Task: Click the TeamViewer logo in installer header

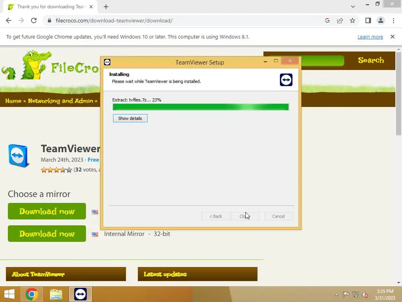Action: click(x=286, y=79)
